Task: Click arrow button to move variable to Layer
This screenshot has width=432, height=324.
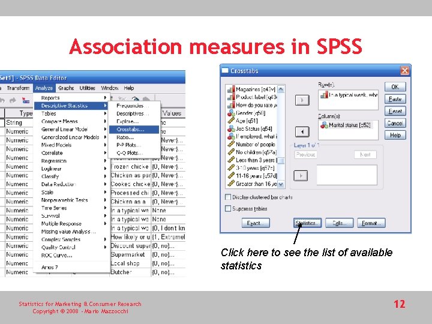Action: [x=301, y=175]
